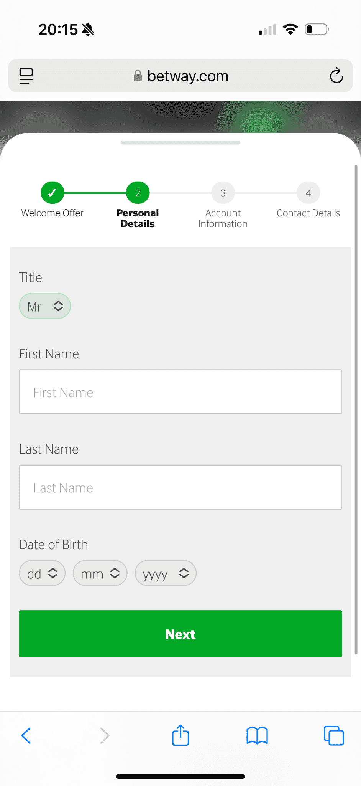This screenshot has width=361, height=786.
Task: Tap the green Welcome Offer checkmark step
Action: (52, 193)
